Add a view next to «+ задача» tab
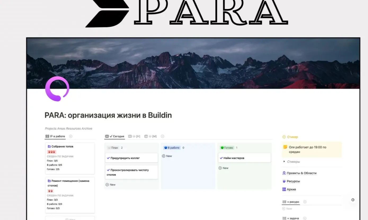Viewport: 368px width, 220px height. (305, 218)
